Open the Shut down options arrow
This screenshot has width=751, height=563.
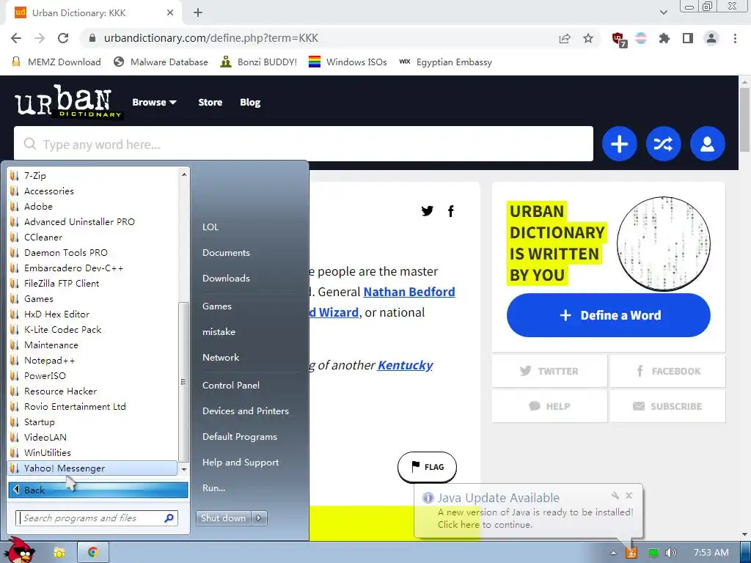[259, 518]
